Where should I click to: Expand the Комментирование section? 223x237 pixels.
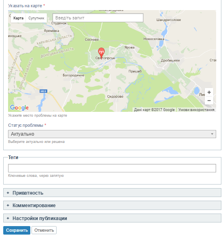pos(112,205)
